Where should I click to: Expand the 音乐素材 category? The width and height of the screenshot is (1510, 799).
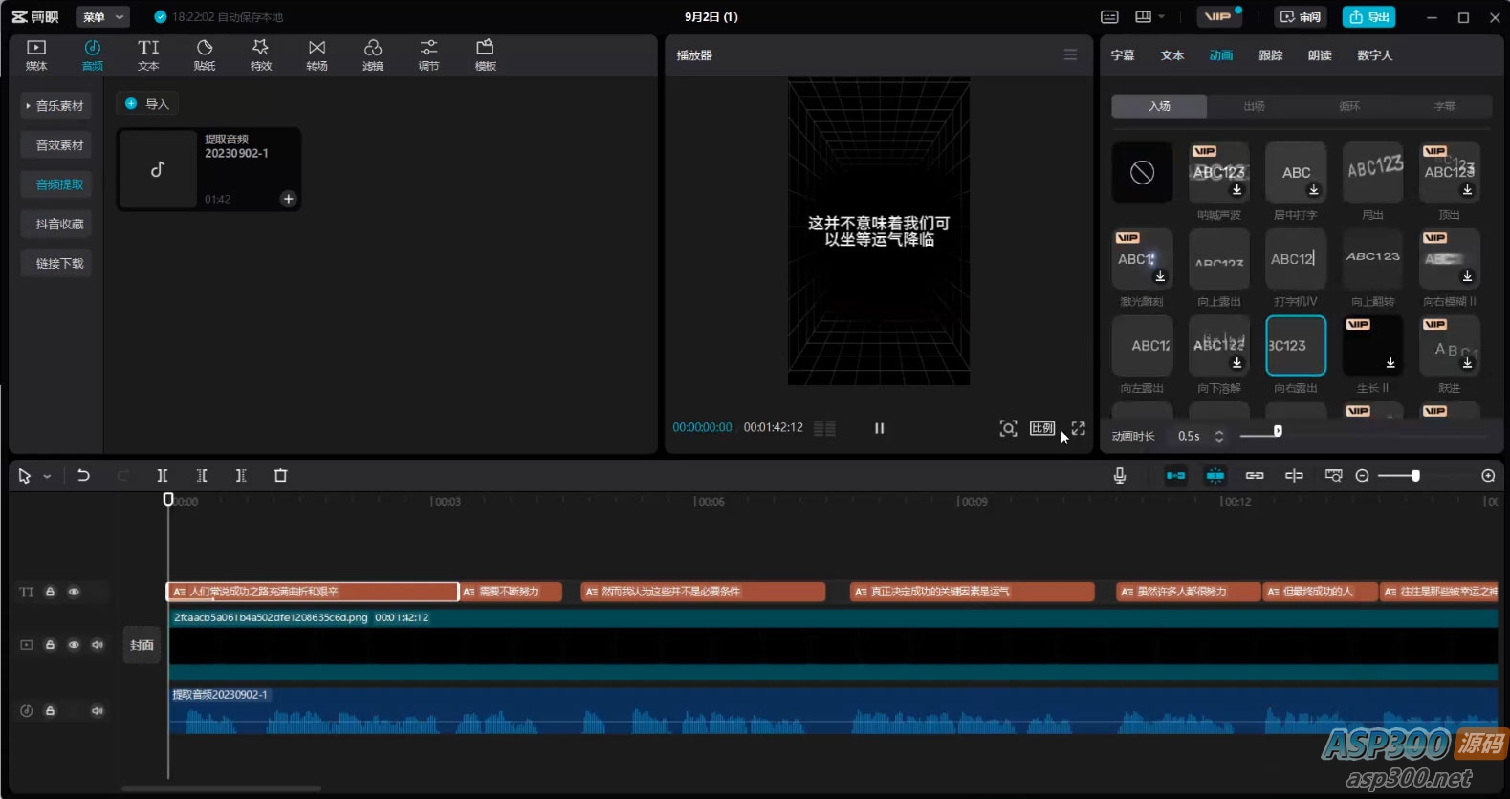[55, 106]
